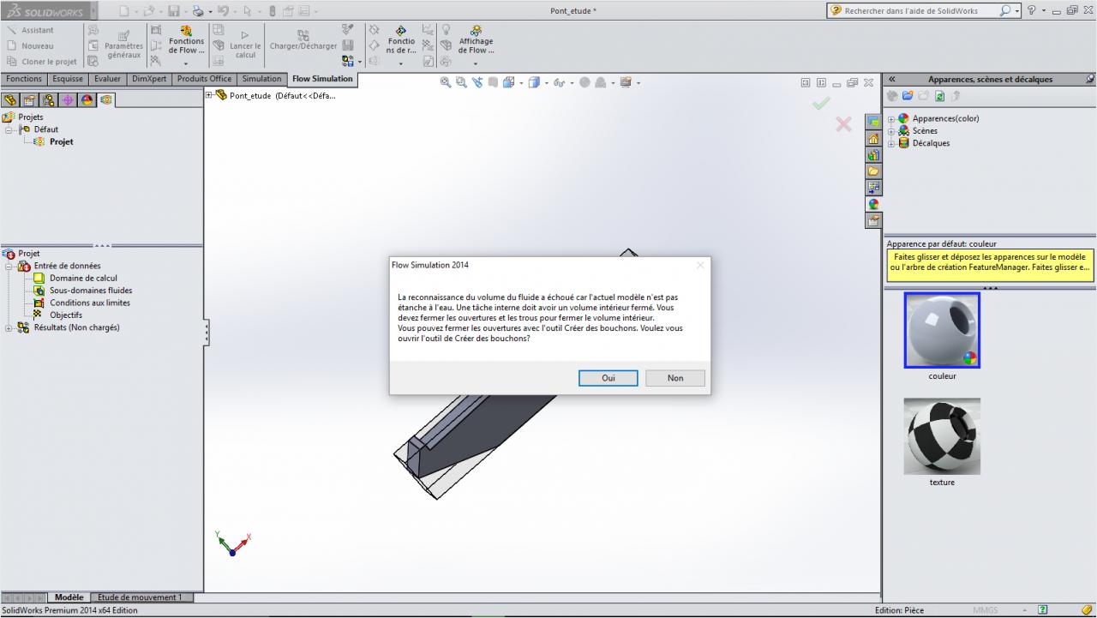Open the DisplayManager tab
The image size is (1097, 618).
coord(87,100)
